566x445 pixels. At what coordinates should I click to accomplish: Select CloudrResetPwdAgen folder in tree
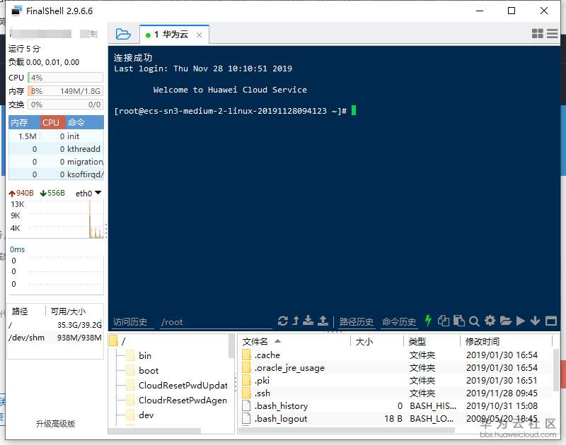click(x=176, y=400)
